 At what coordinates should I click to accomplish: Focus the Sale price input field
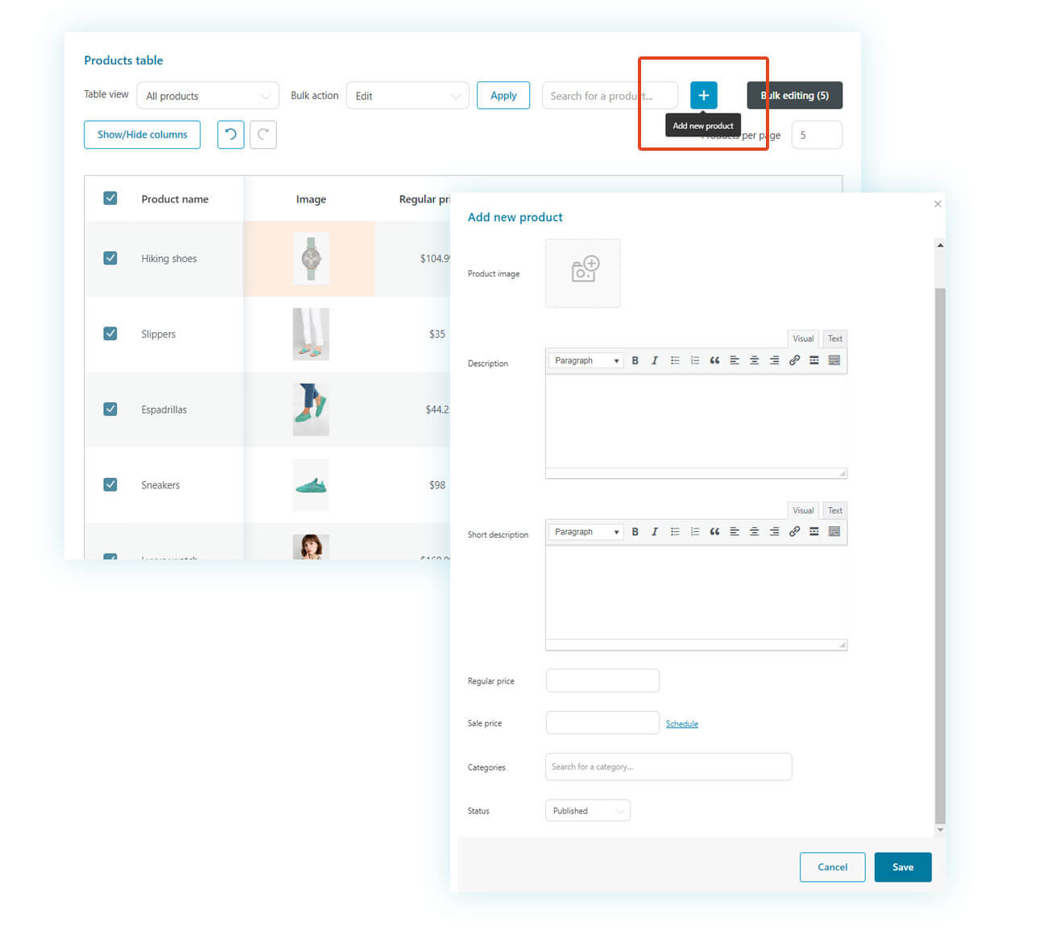(602, 722)
